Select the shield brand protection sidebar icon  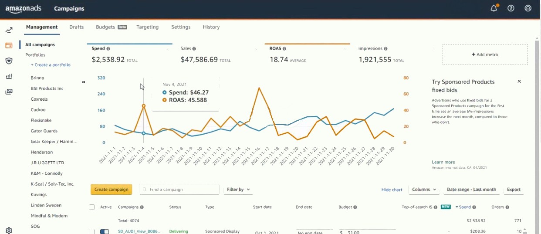pos(9,61)
